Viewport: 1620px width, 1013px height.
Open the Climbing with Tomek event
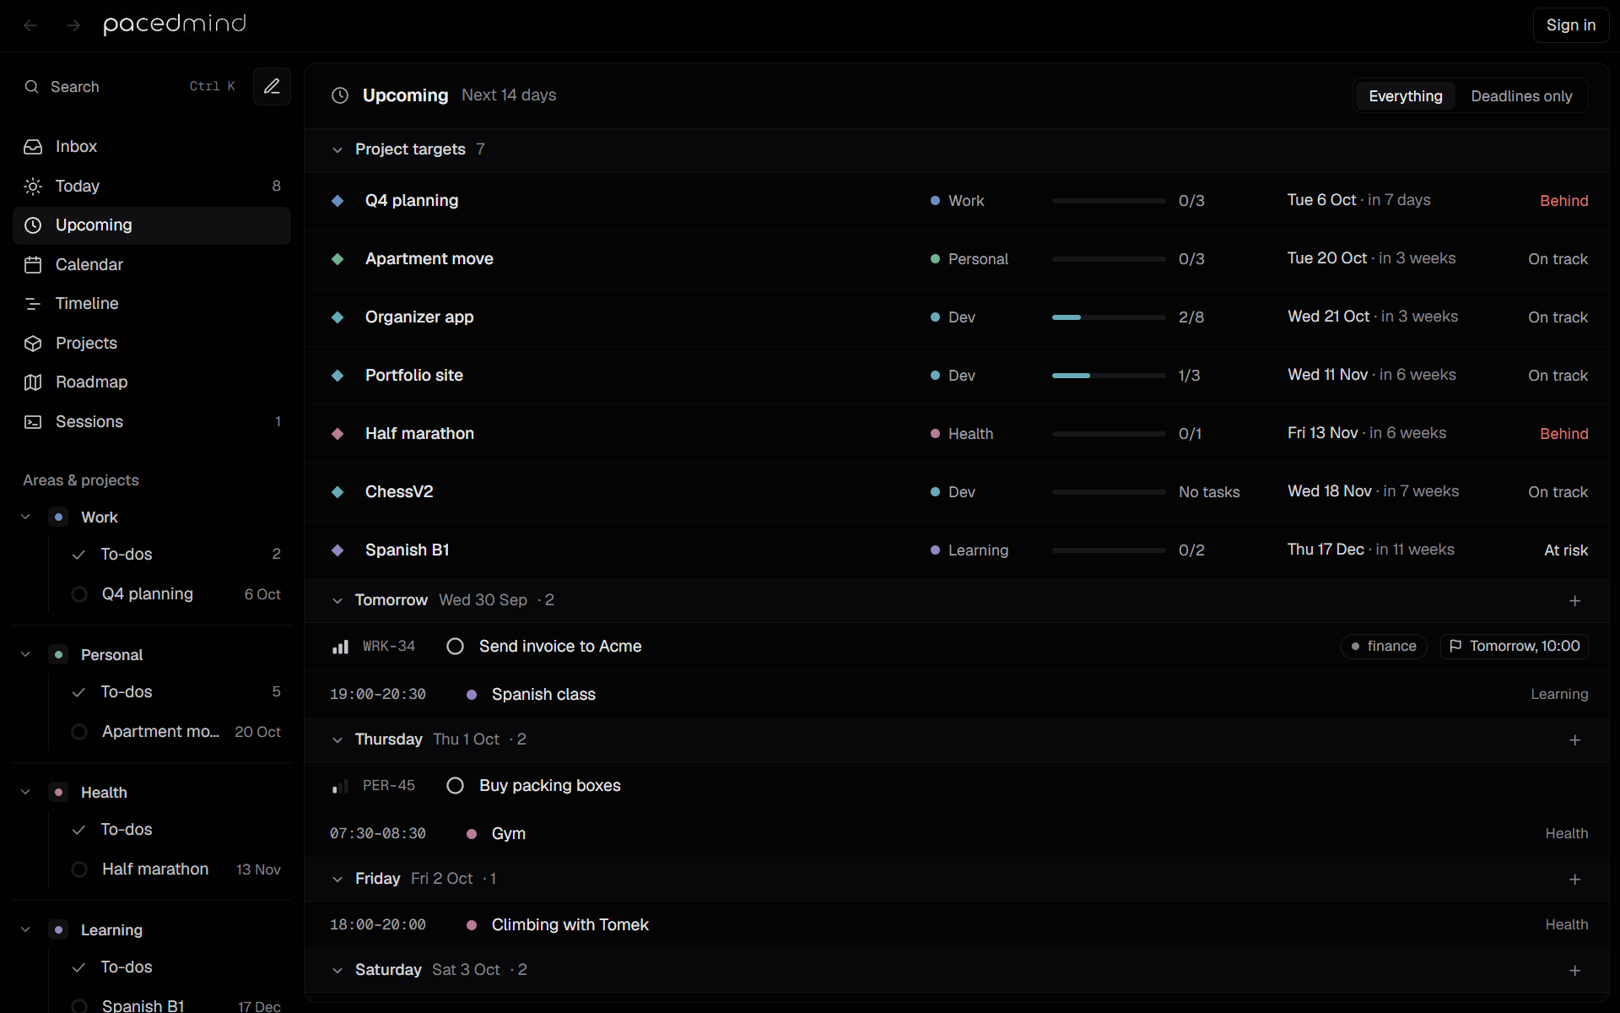(957, 925)
